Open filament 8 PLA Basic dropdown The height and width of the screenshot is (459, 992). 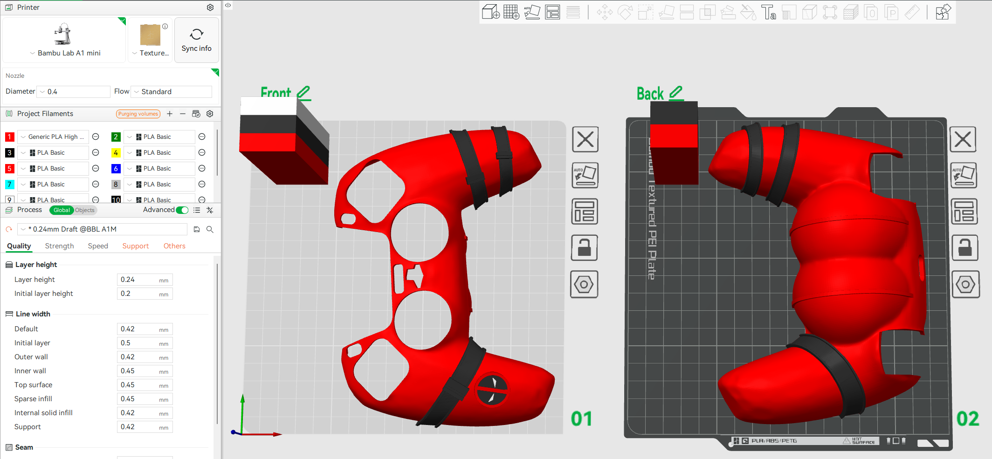(x=159, y=184)
